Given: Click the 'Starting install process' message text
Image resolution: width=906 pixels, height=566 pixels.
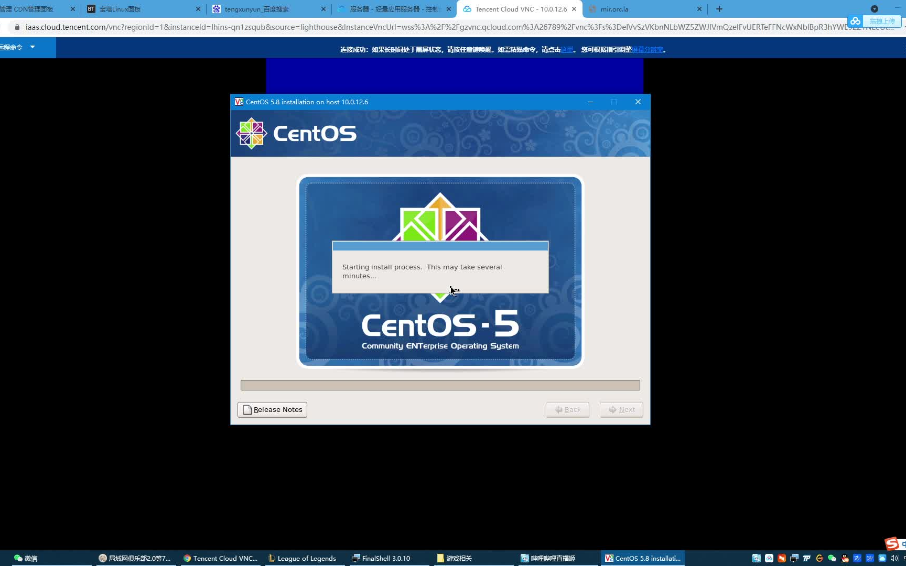Looking at the screenshot, I should 422,271.
